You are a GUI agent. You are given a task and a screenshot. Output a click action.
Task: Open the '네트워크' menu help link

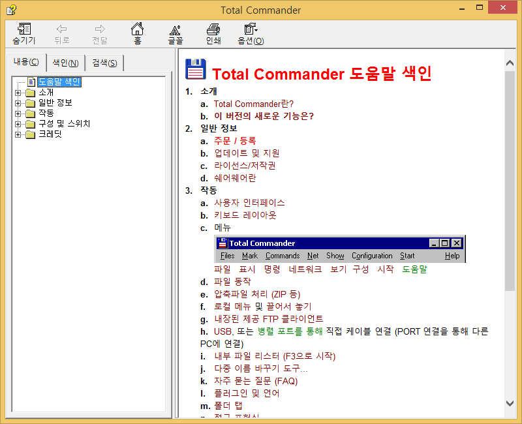[x=305, y=269]
